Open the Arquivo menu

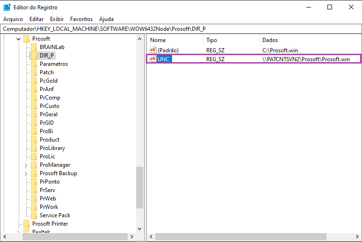click(13, 19)
